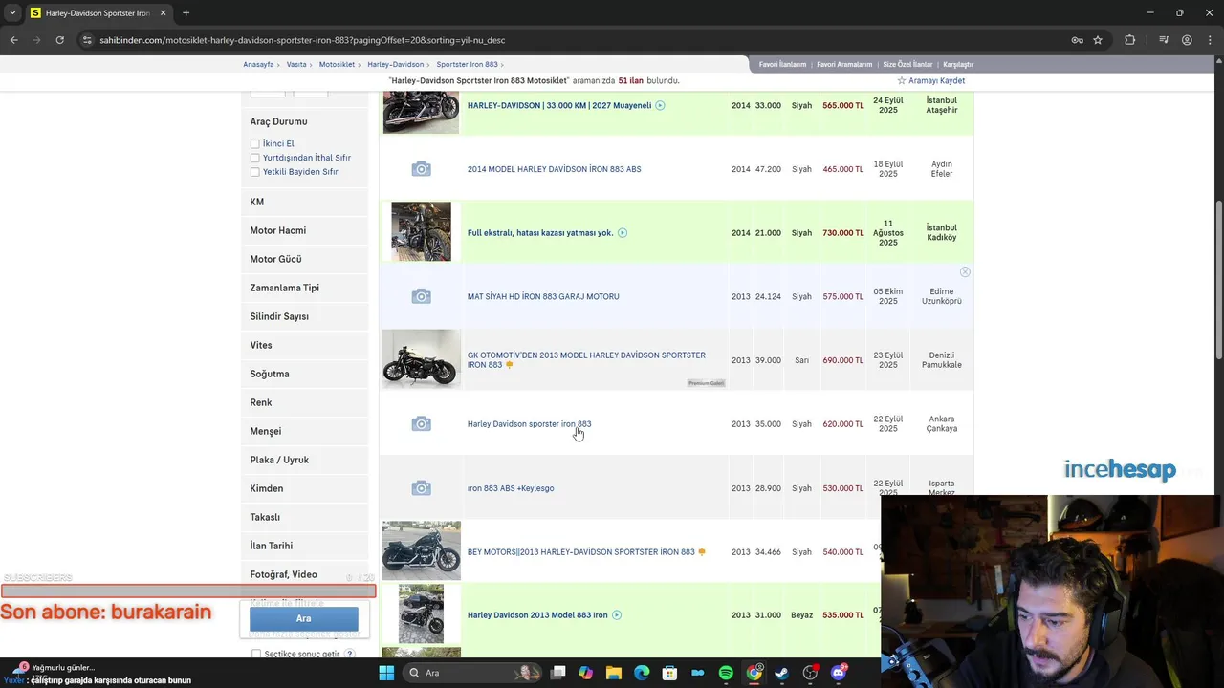The height and width of the screenshot is (688, 1224).
Task: Play video icon on 2013 Model 883 Iron listing
Action: 617,615
